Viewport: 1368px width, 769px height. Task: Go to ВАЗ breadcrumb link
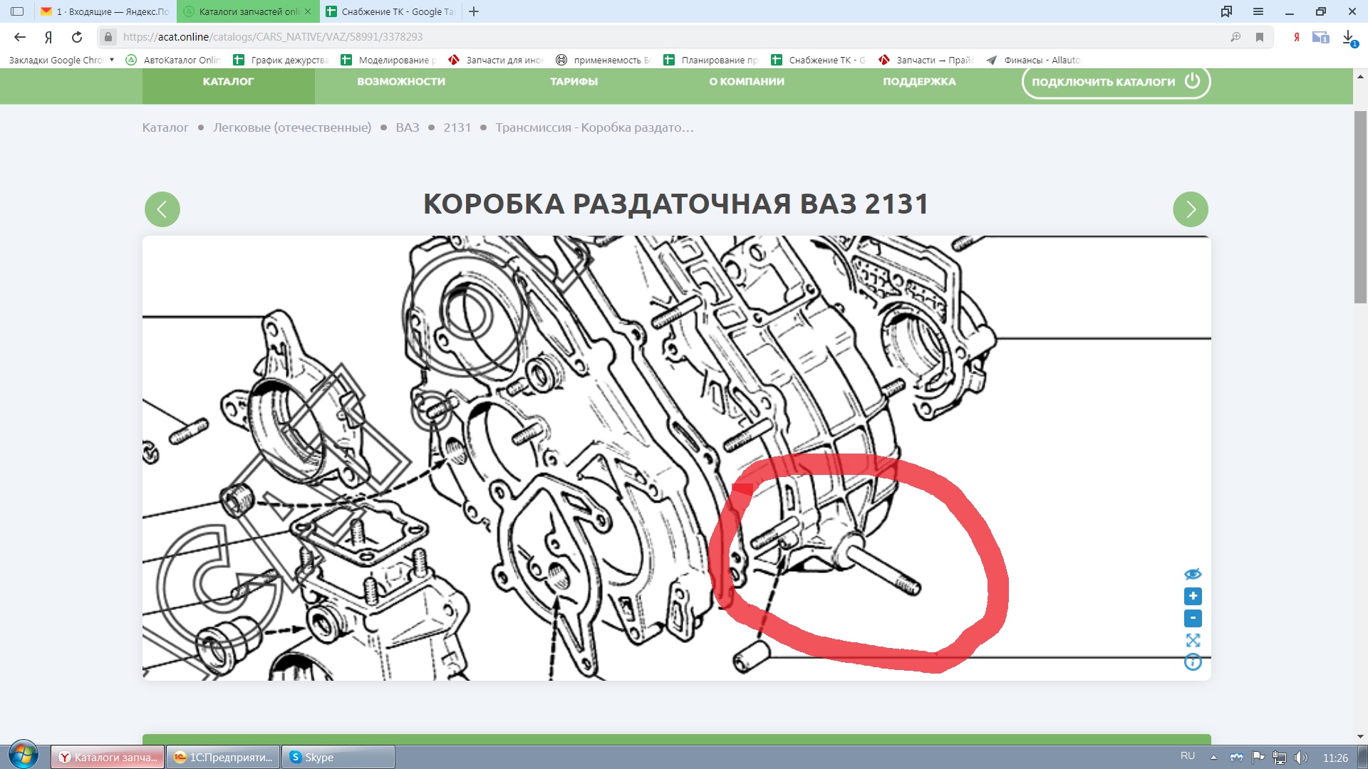pos(408,127)
